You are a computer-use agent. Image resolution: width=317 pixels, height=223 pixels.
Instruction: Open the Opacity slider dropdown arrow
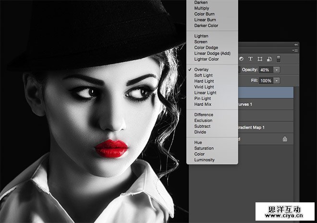coord(276,70)
